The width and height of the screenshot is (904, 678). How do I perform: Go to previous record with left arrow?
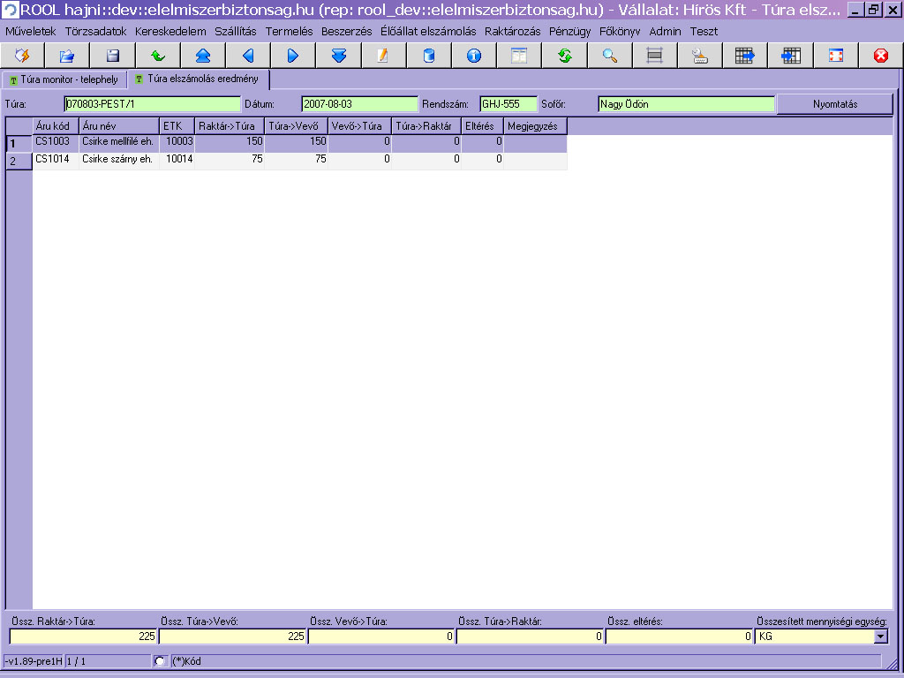pyautogui.click(x=248, y=56)
